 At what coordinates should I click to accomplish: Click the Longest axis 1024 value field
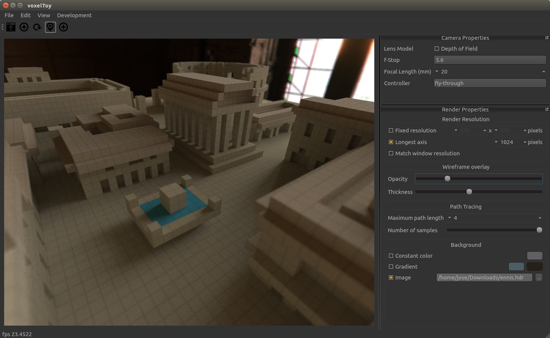click(x=510, y=142)
